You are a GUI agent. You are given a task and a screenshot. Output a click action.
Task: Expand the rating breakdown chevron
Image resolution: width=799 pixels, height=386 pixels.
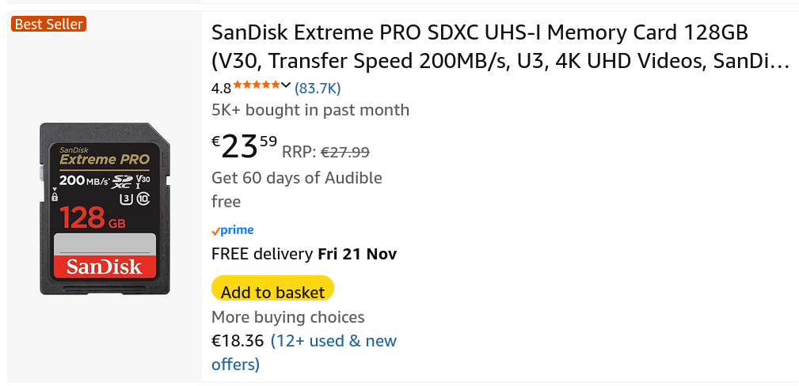(x=286, y=85)
